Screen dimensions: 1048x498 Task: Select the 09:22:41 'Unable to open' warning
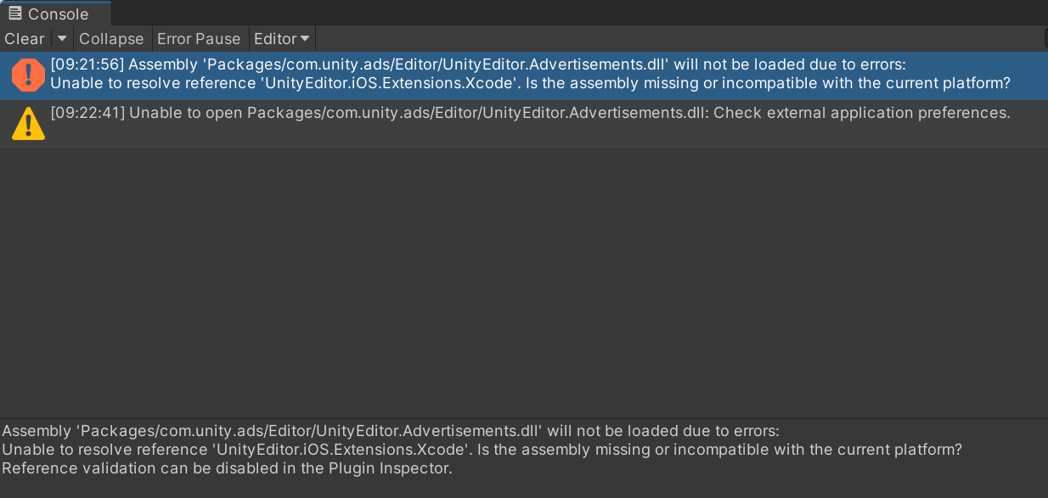coord(524,124)
